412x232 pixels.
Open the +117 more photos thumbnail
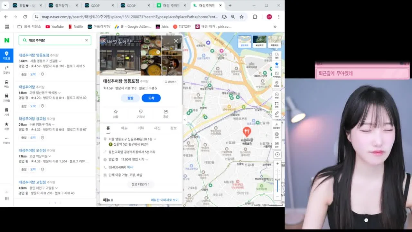pyautogui.click(x=172, y=65)
